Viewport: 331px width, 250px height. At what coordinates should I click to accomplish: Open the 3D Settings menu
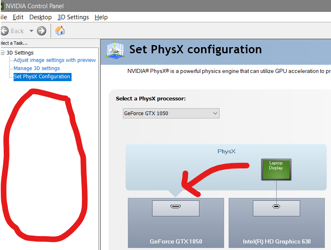[73, 17]
